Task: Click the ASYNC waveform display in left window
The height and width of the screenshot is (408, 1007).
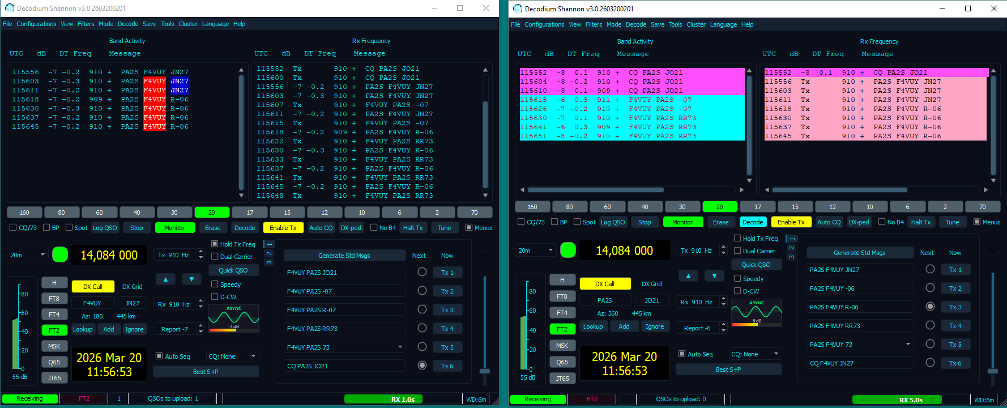Action: click(x=234, y=317)
